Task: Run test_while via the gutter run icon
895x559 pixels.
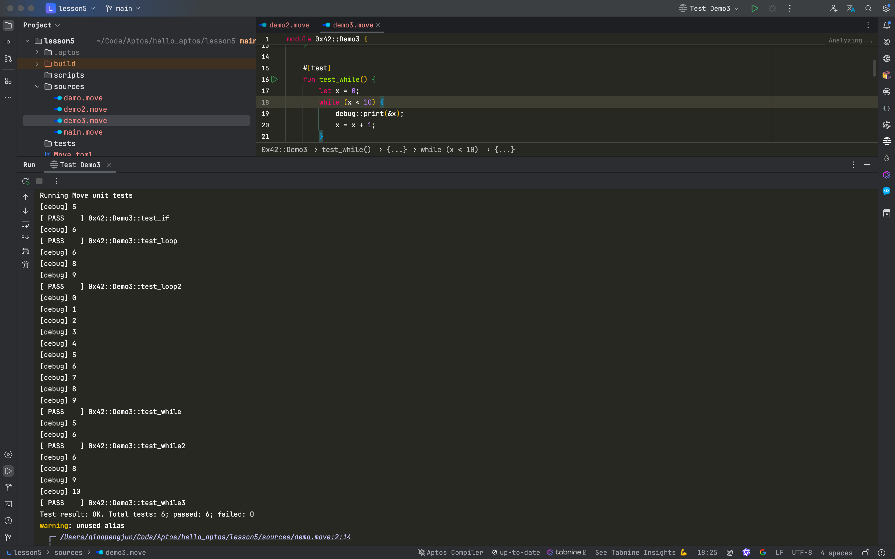Action: coord(275,79)
